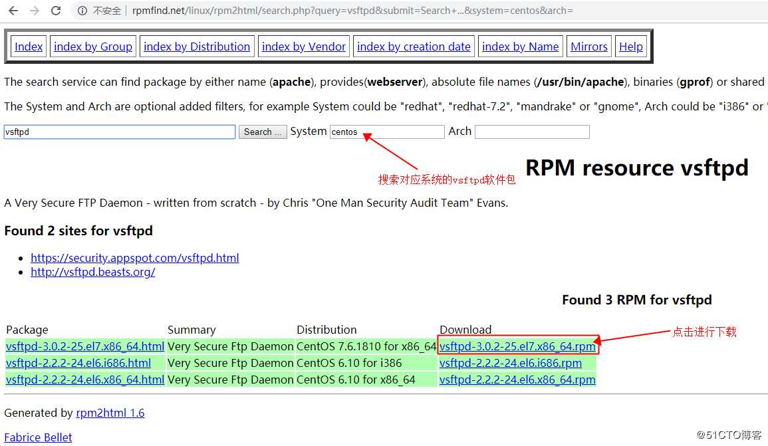Focus the browser address bar URL
The width and height of the screenshot is (768, 446).
[352, 10]
